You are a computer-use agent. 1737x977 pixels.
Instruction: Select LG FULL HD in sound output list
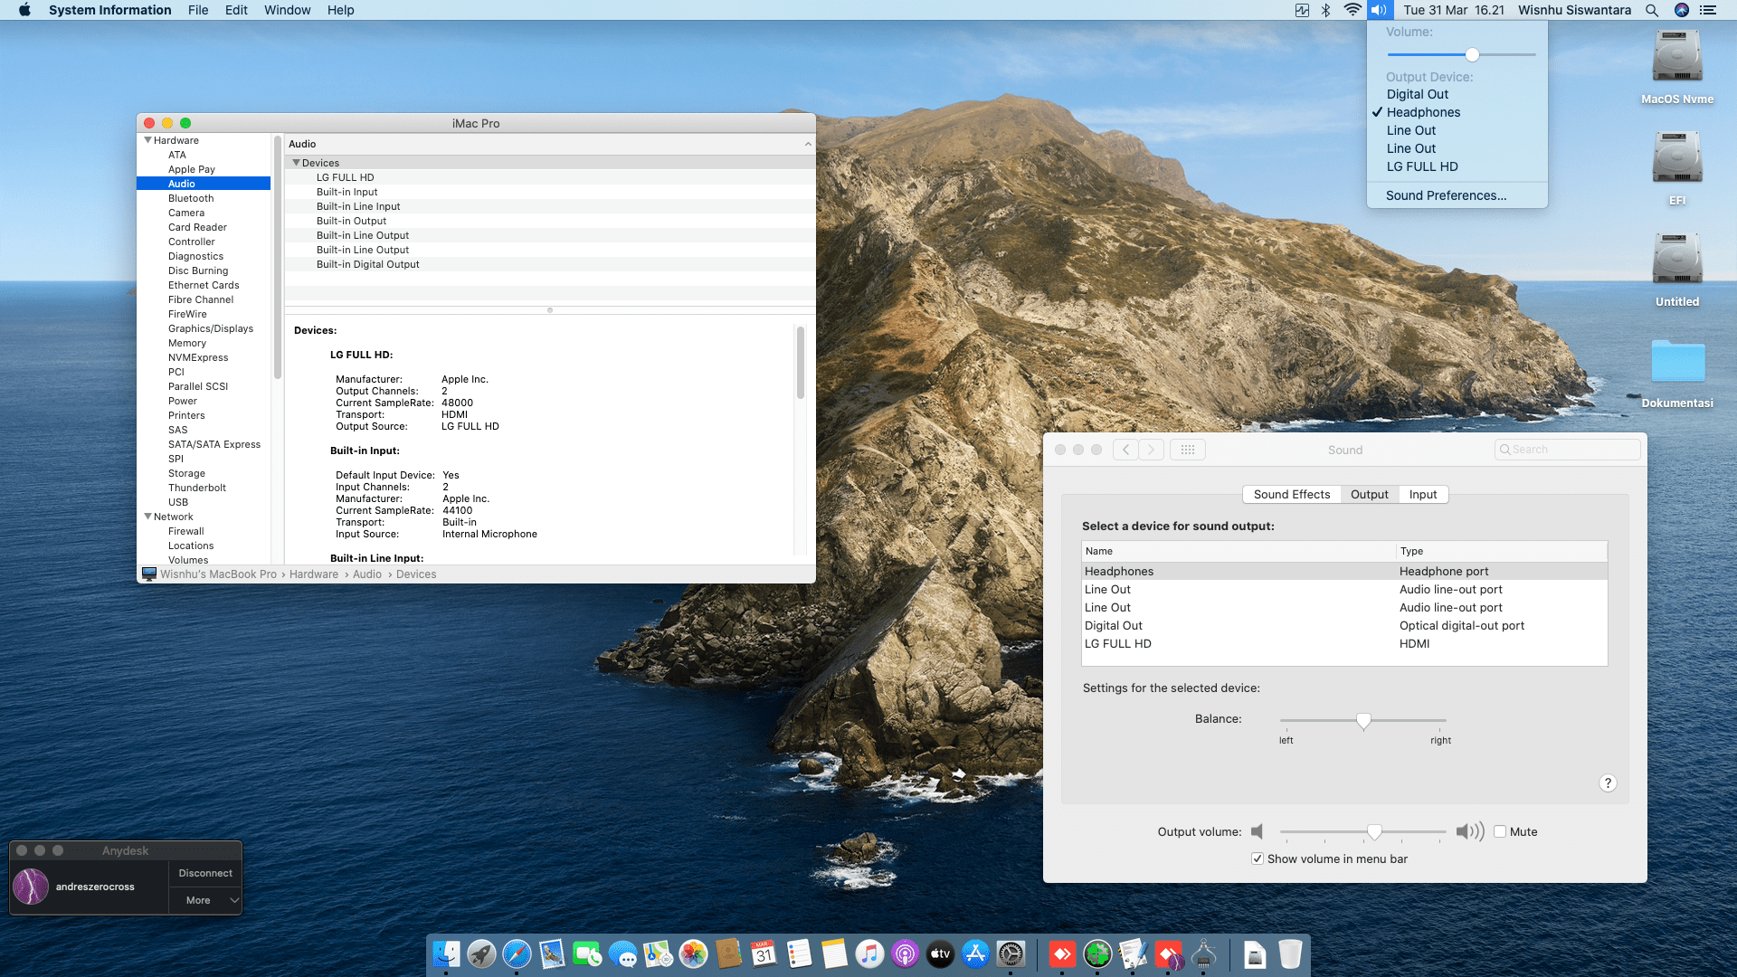click(1344, 643)
